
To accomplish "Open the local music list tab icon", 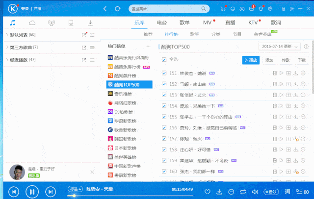I will click(13, 23).
